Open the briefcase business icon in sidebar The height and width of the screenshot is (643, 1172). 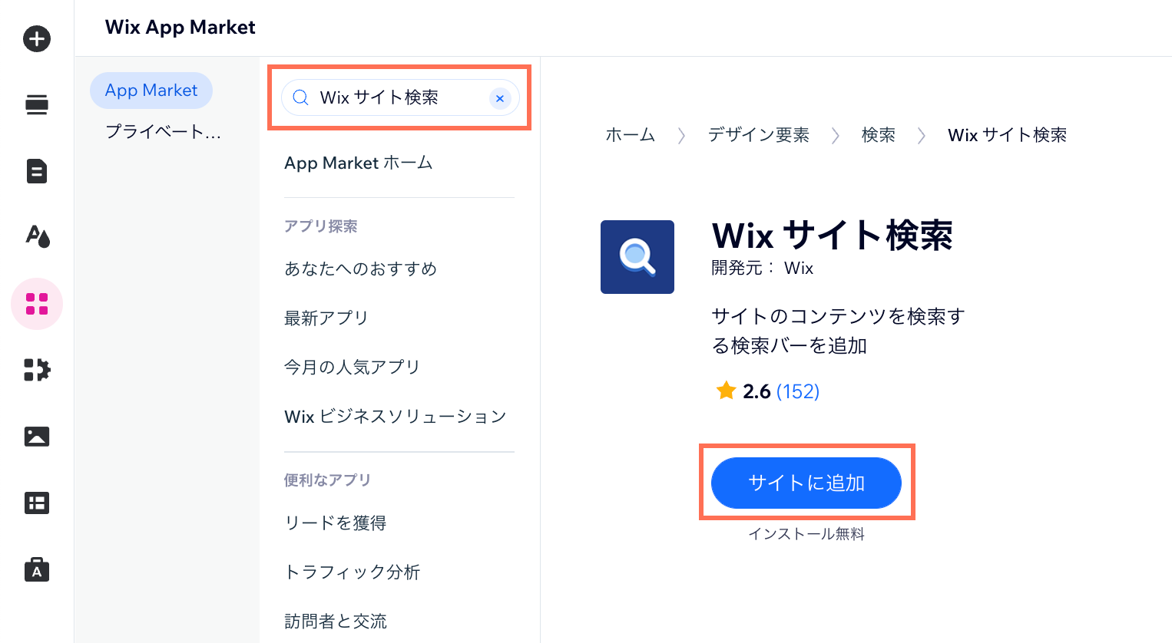pyautogui.click(x=37, y=569)
